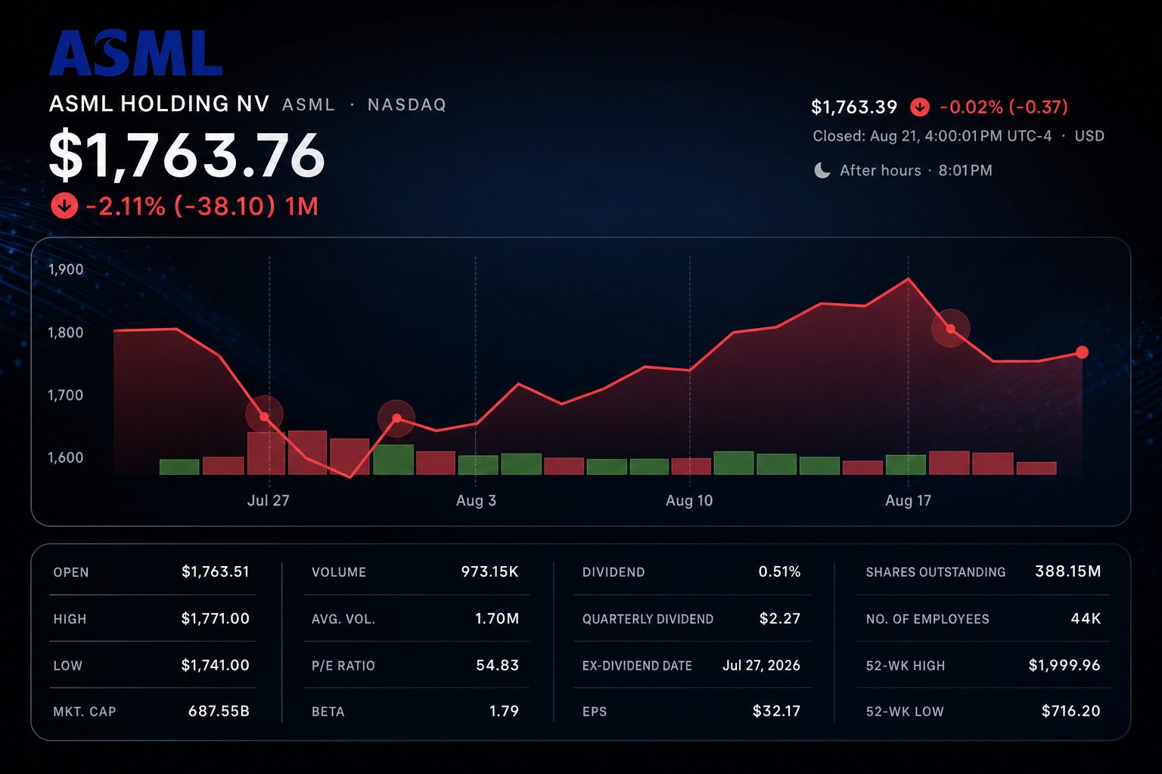1162x774 pixels.
Task: Click the ex-dividend date "Jul 27, 2026"
Action: coord(762,666)
